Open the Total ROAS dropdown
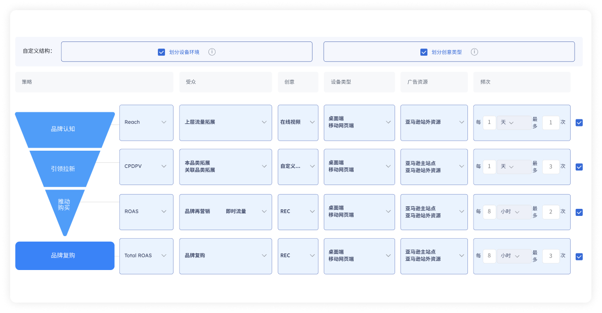602x313 pixels. 146,256
